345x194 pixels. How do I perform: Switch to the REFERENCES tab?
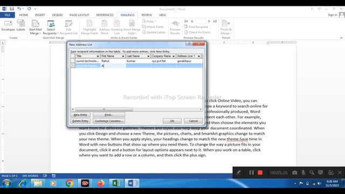coord(105,15)
